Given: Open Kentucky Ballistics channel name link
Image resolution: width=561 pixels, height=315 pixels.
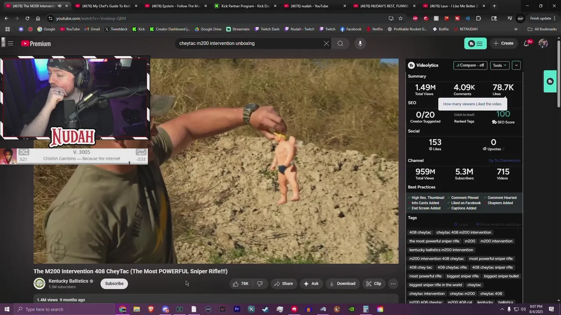Looking at the screenshot, I should (68, 281).
